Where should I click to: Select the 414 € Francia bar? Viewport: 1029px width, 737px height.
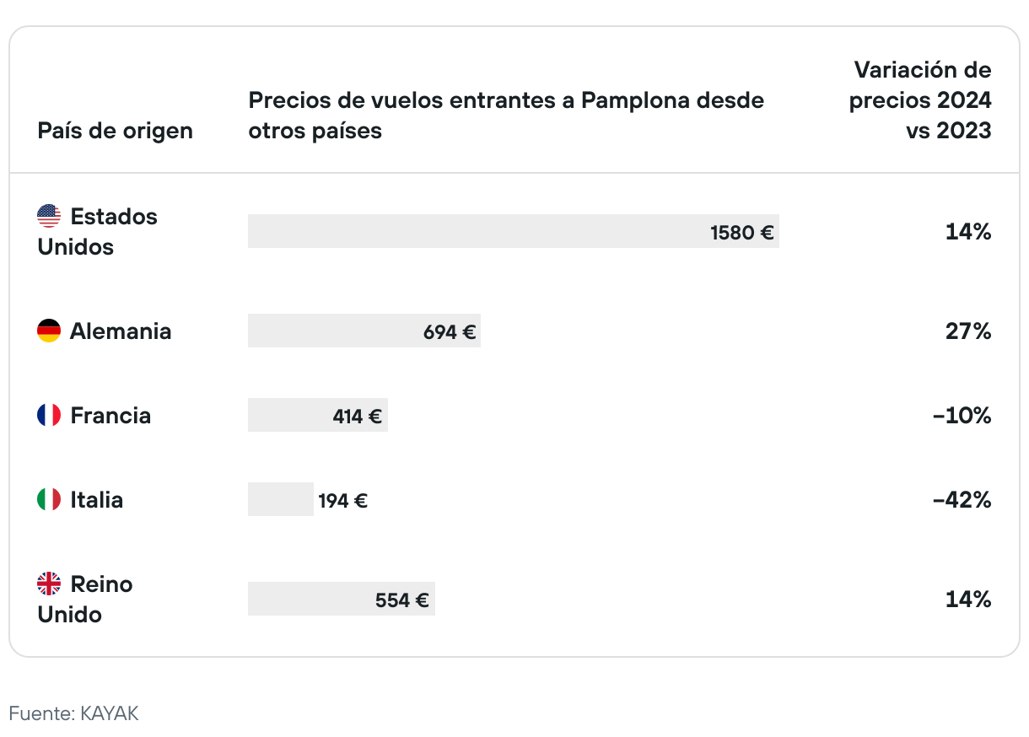[x=317, y=415]
